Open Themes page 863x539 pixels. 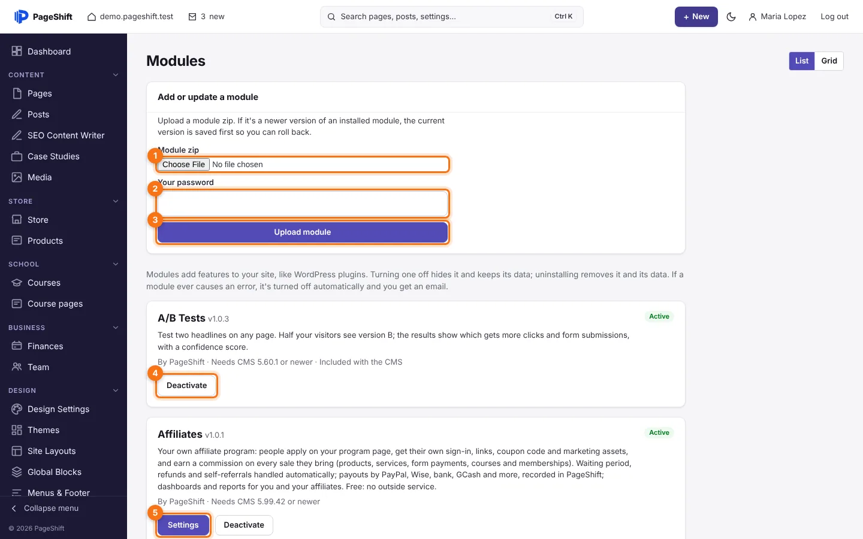point(64,430)
